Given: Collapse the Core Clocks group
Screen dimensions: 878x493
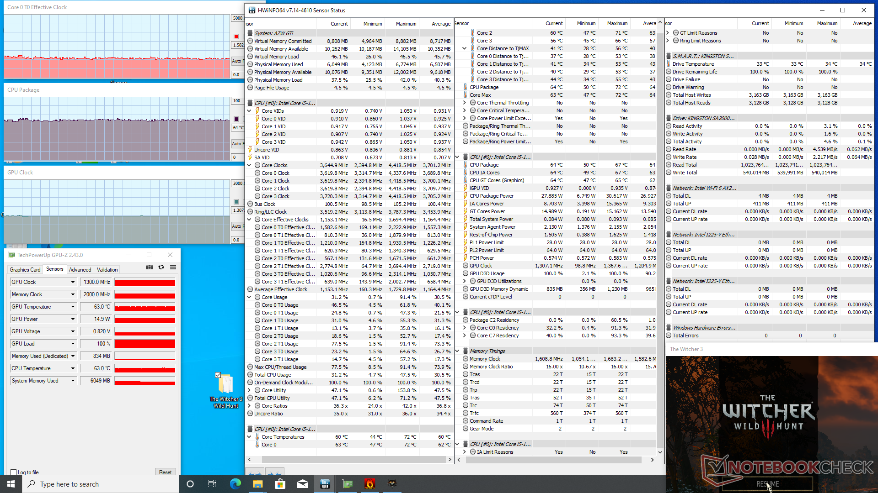Looking at the screenshot, I should [x=250, y=165].
